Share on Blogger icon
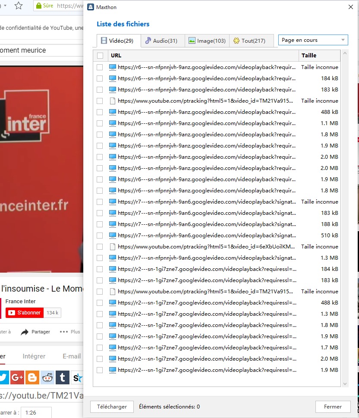This screenshot has width=359, height=418. pos(32,377)
